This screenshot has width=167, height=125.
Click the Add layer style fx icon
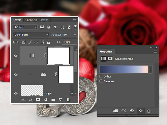[x=31, y=99]
